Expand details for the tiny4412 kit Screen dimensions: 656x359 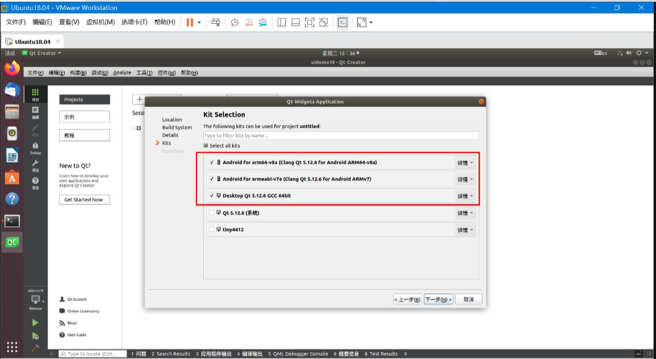pyautogui.click(x=465, y=230)
